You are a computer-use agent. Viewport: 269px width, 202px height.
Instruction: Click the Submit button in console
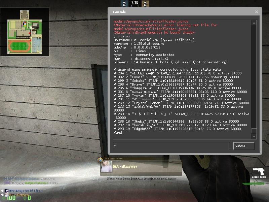click(244, 146)
